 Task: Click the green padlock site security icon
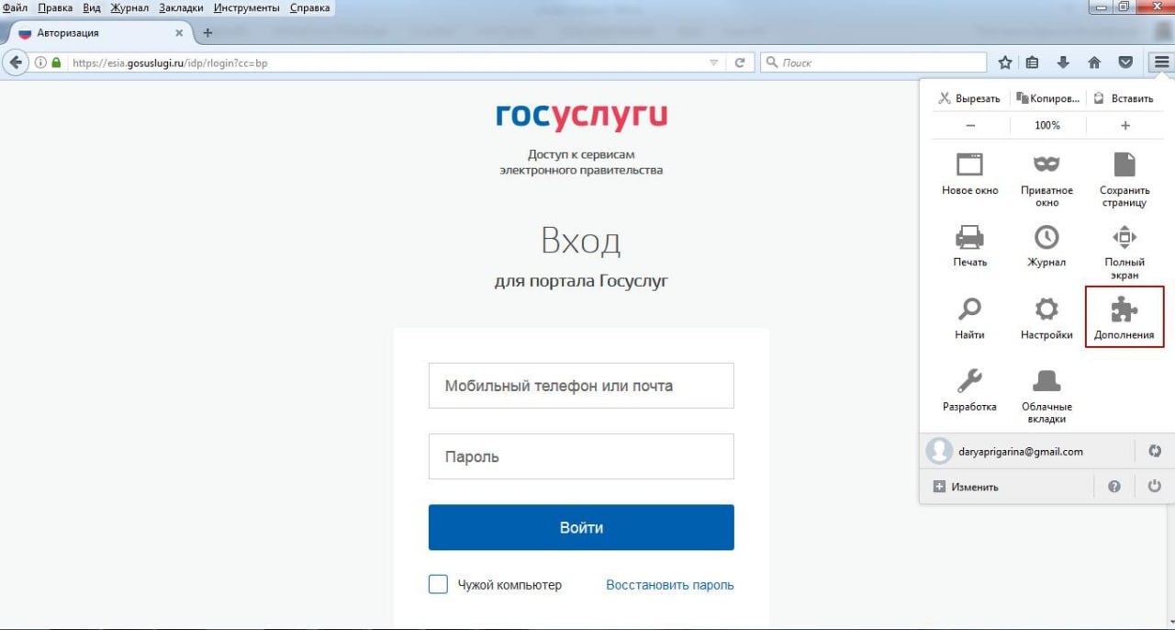click(x=56, y=63)
